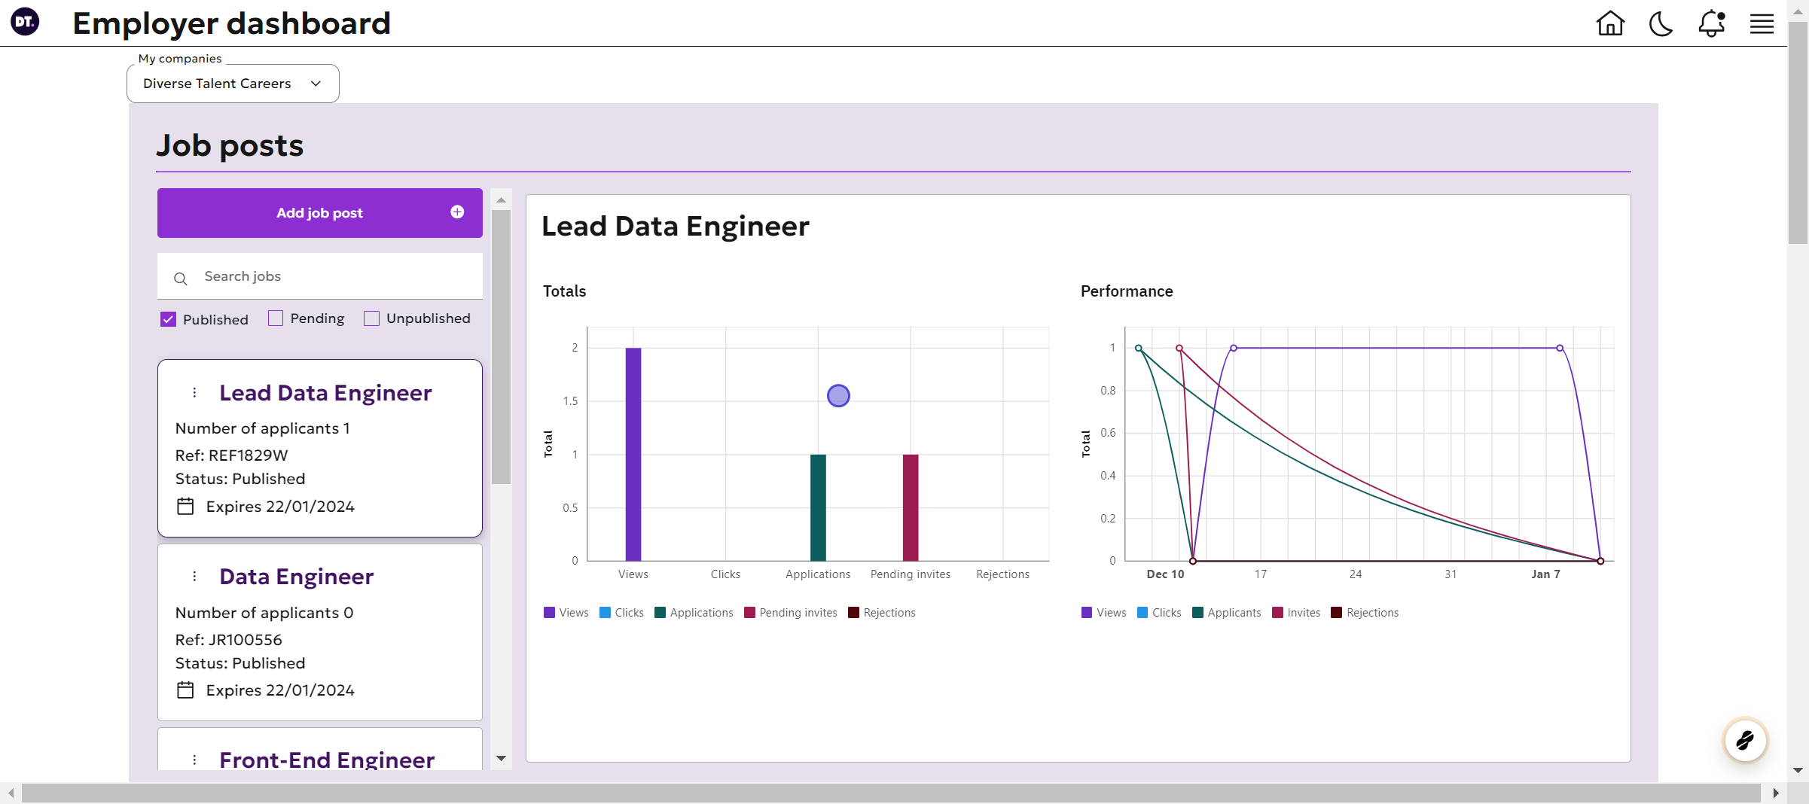Toggle Applicants series in Performance legend
Image resolution: width=1809 pixels, height=804 pixels.
click(1227, 613)
